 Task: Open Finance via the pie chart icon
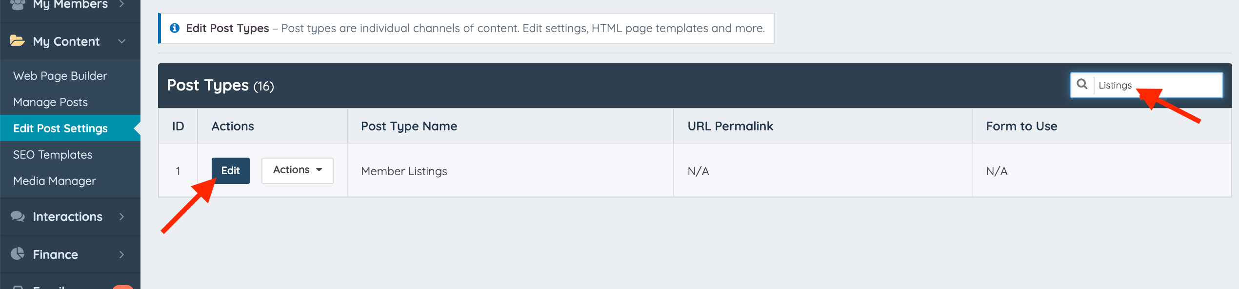coord(18,254)
